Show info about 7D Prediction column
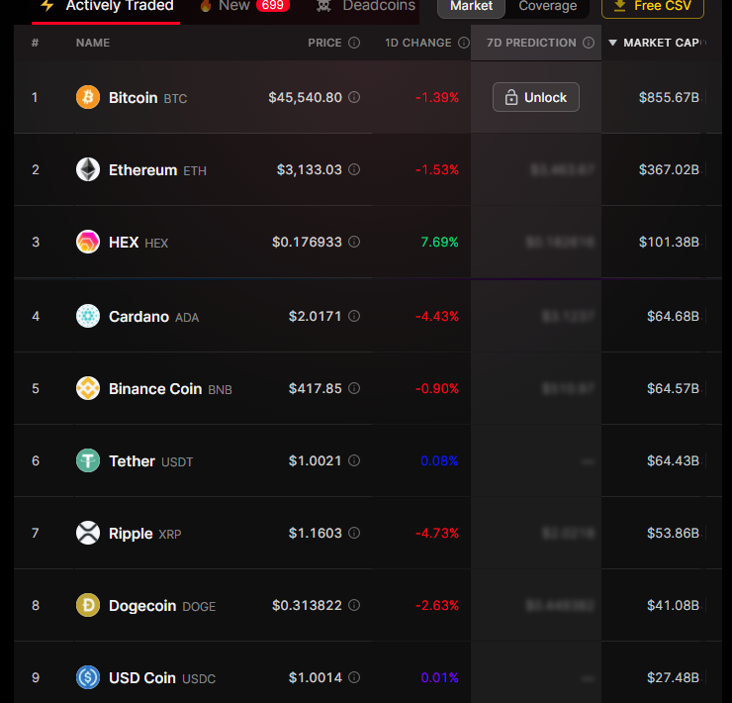This screenshot has width=732, height=703. (x=589, y=43)
